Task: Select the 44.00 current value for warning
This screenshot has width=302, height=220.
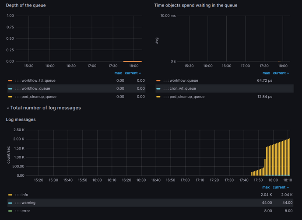Action: [288, 203]
